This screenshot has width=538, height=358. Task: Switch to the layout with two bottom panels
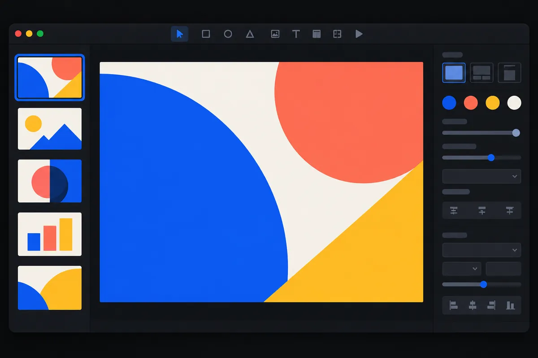coord(482,72)
